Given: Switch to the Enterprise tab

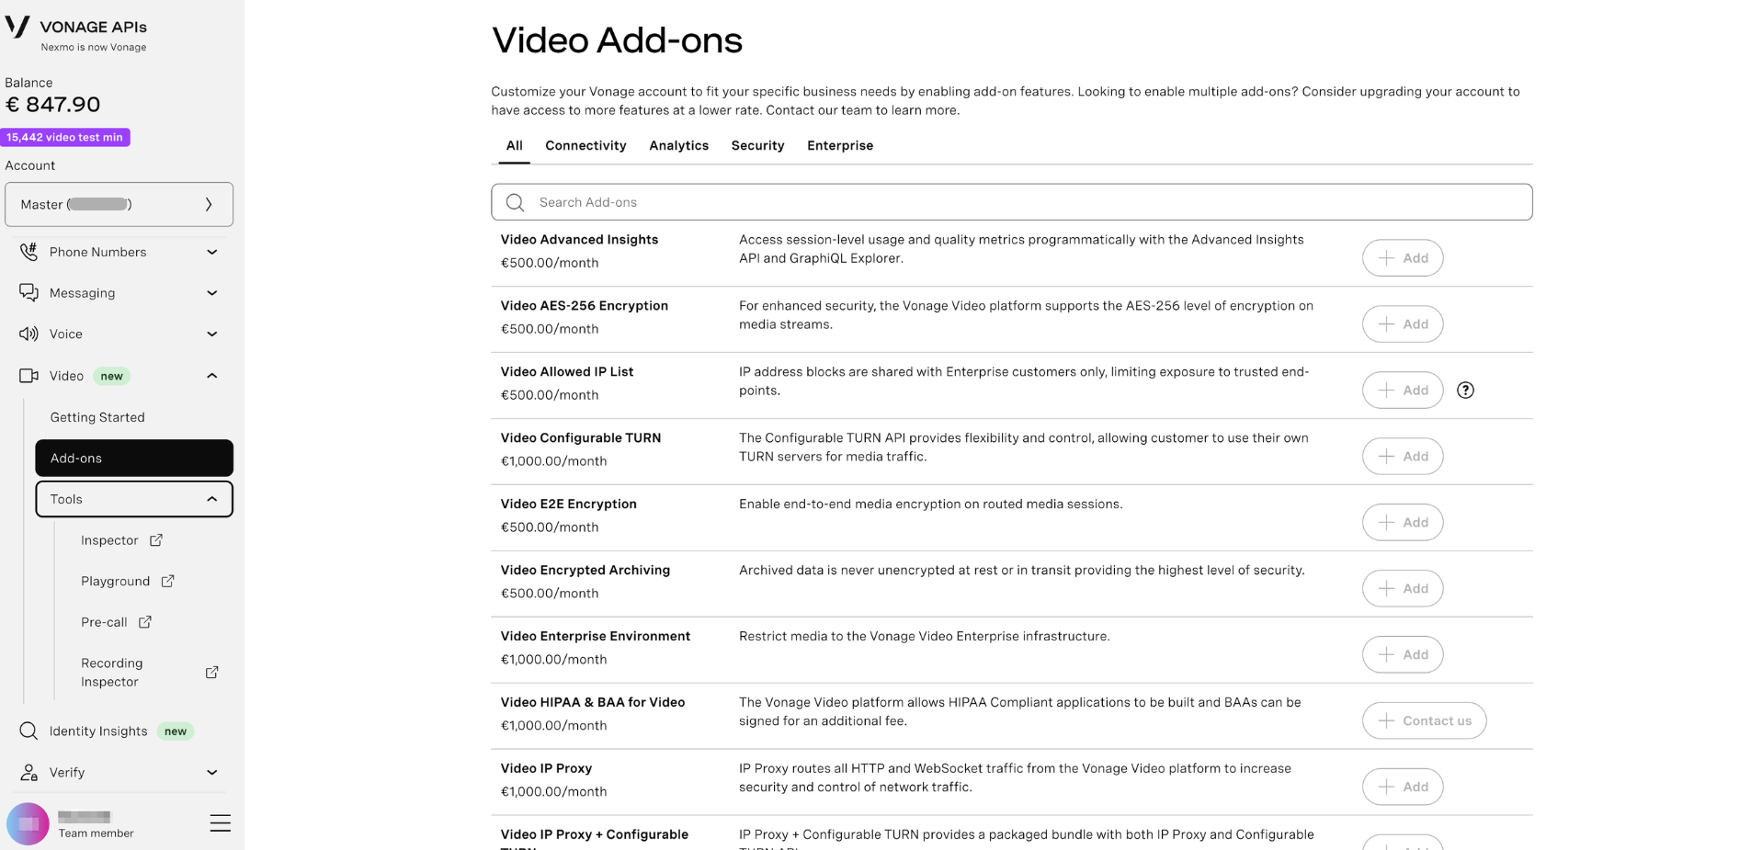Looking at the screenshot, I should [840, 145].
